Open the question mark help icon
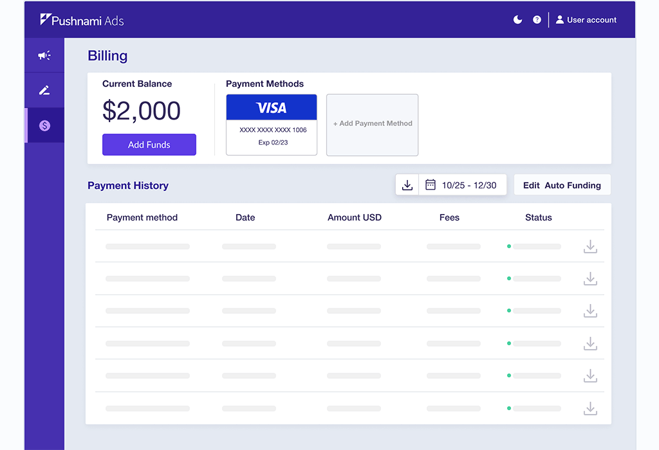 tap(537, 19)
